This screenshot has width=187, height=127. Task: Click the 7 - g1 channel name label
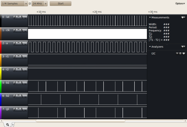click(x=6, y=109)
